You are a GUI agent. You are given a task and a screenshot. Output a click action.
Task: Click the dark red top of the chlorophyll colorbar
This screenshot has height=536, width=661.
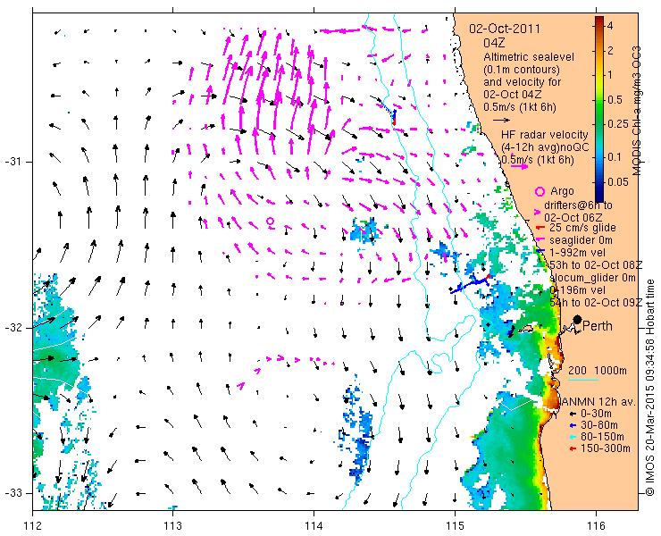(599, 21)
